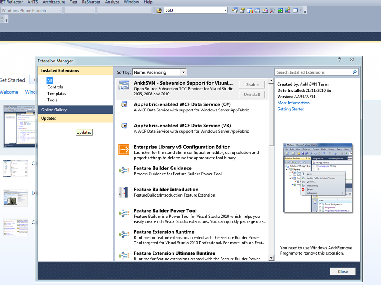Click the Feature Builder Introduction icon
The width and height of the screenshot is (381, 285).
click(124, 192)
